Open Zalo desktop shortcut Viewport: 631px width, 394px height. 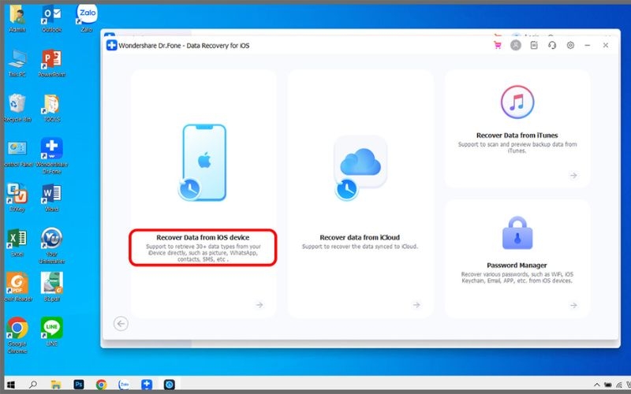[x=87, y=18]
